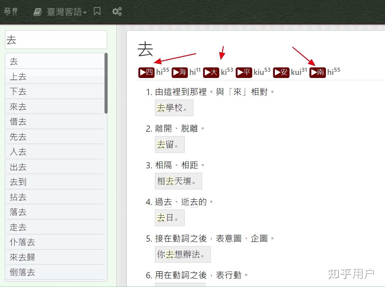Viewport: 385px width, 287px height.
Task: Click pronunciation text kiu53
Action: point(262,72)
